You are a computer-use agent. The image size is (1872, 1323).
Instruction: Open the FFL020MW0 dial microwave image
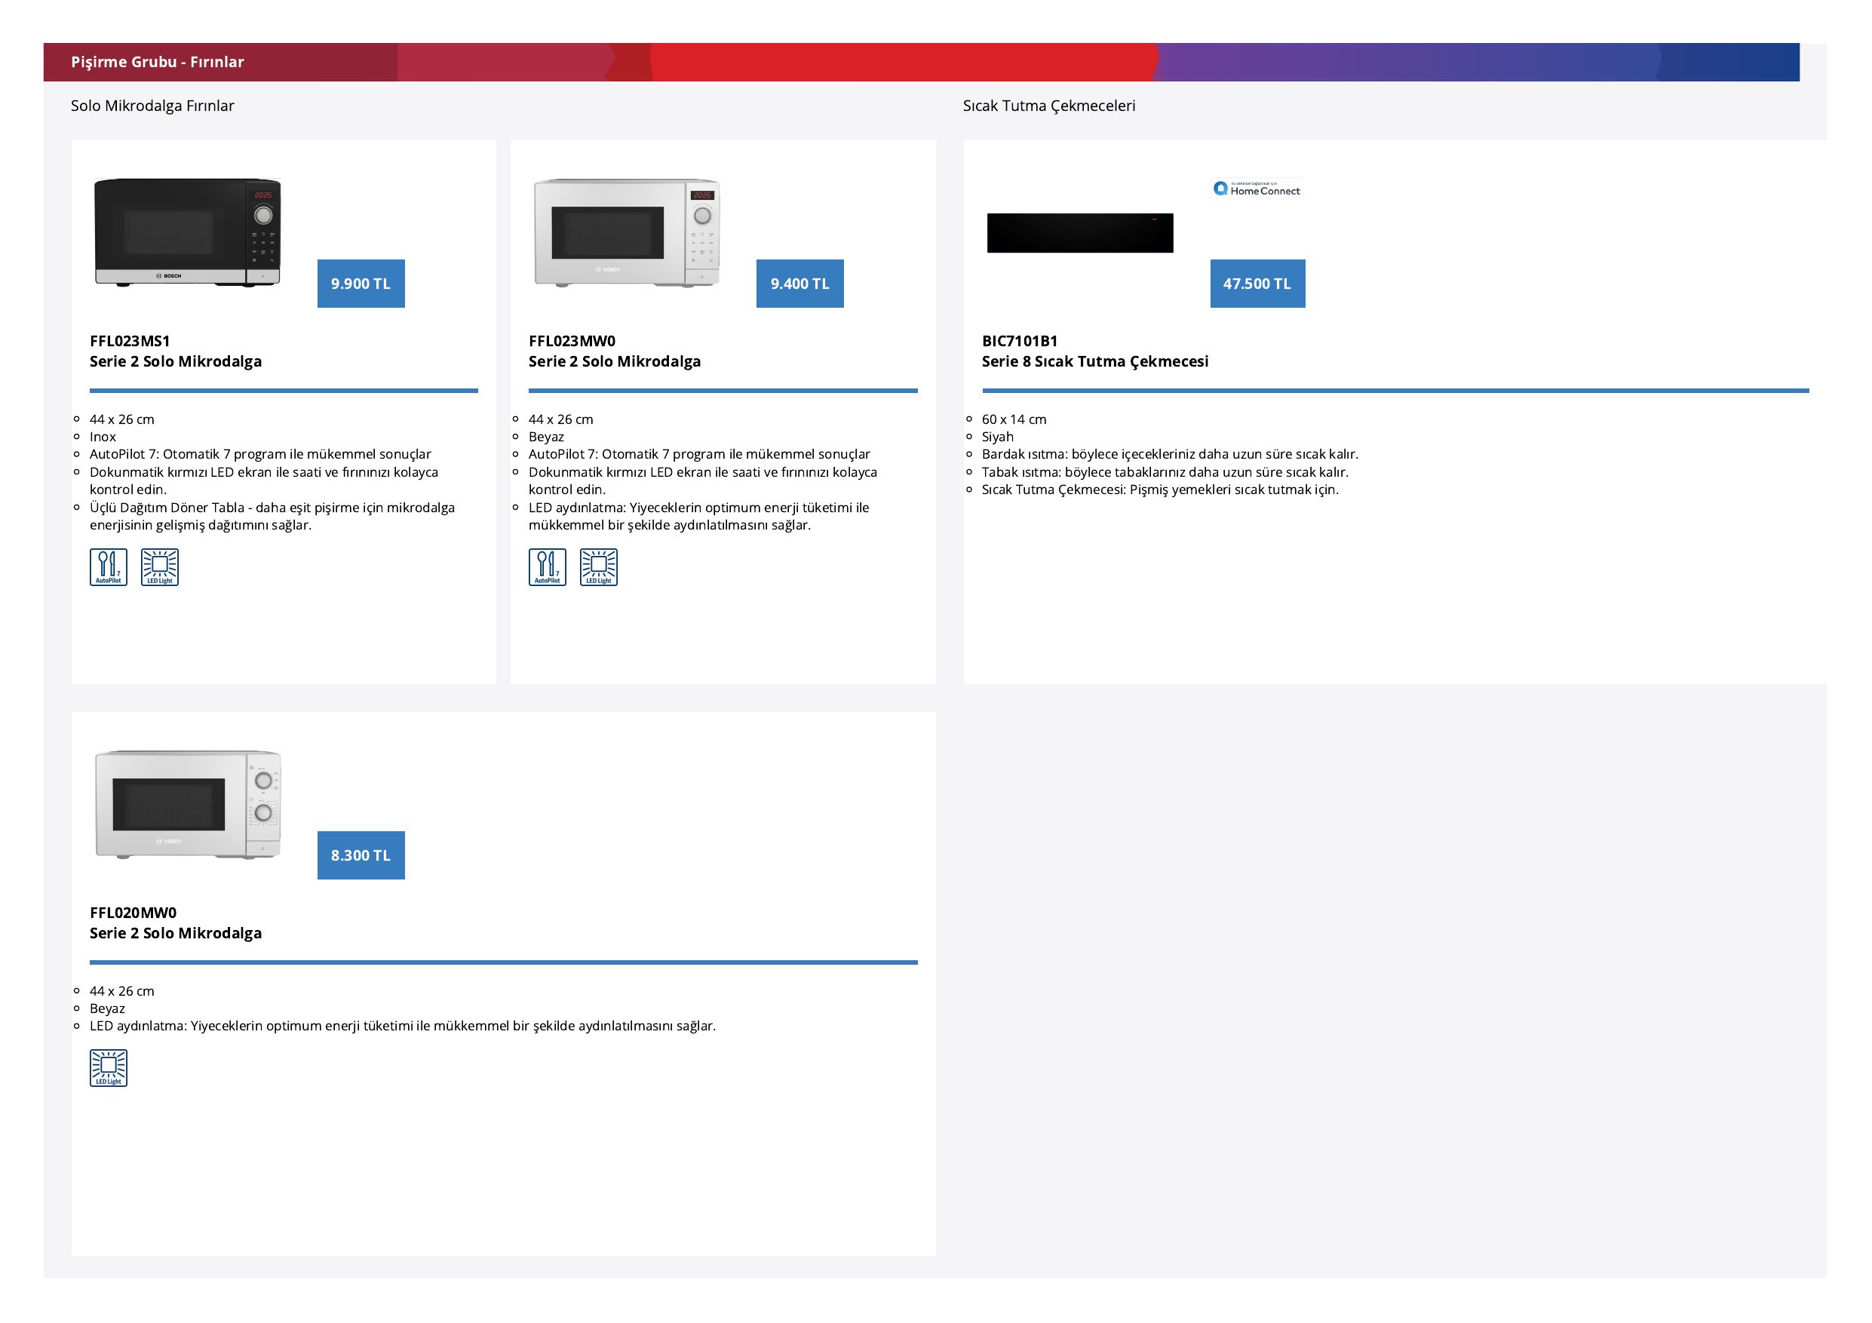tap(188, 804)
